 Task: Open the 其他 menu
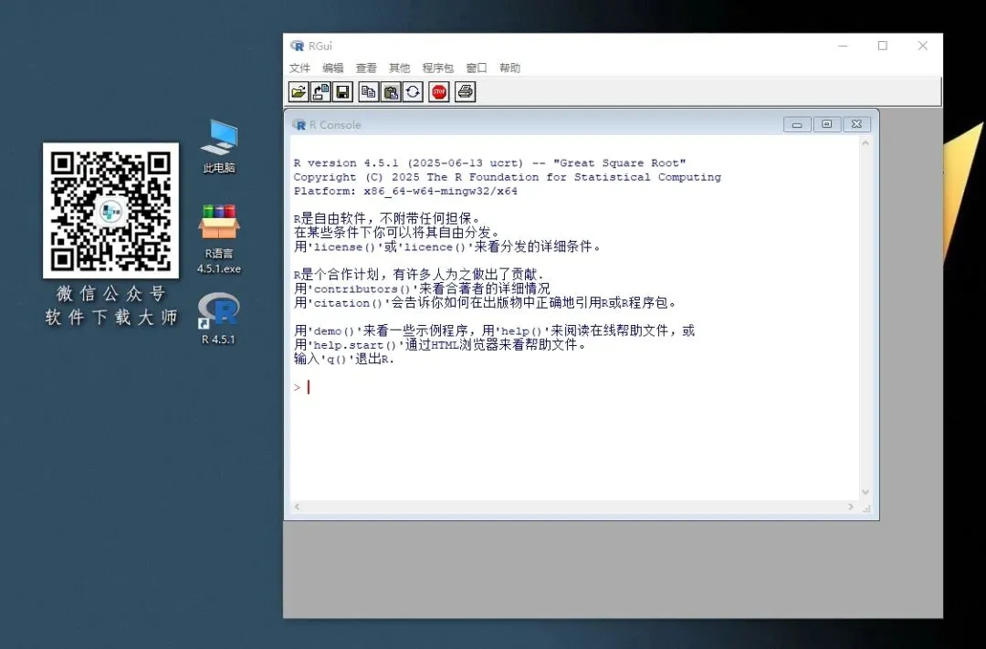[399, 68]
